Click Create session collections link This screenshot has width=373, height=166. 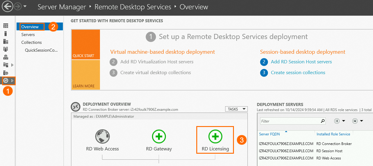298,72
